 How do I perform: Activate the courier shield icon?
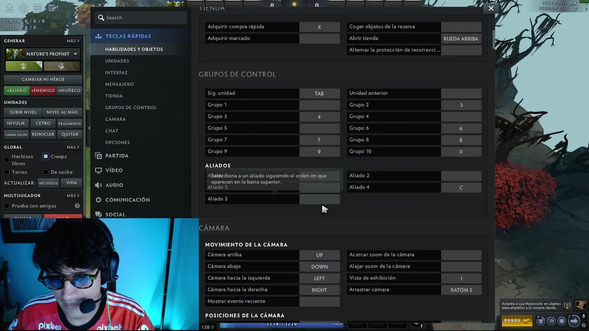pos(562,321)
